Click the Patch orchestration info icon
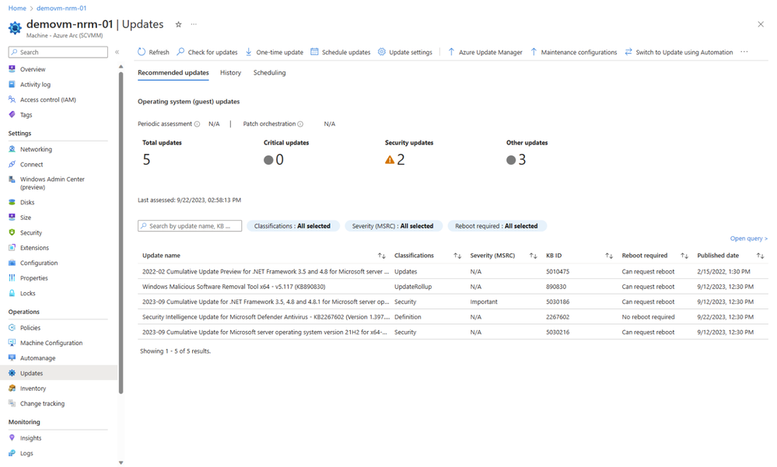 [x=300, y=124]
